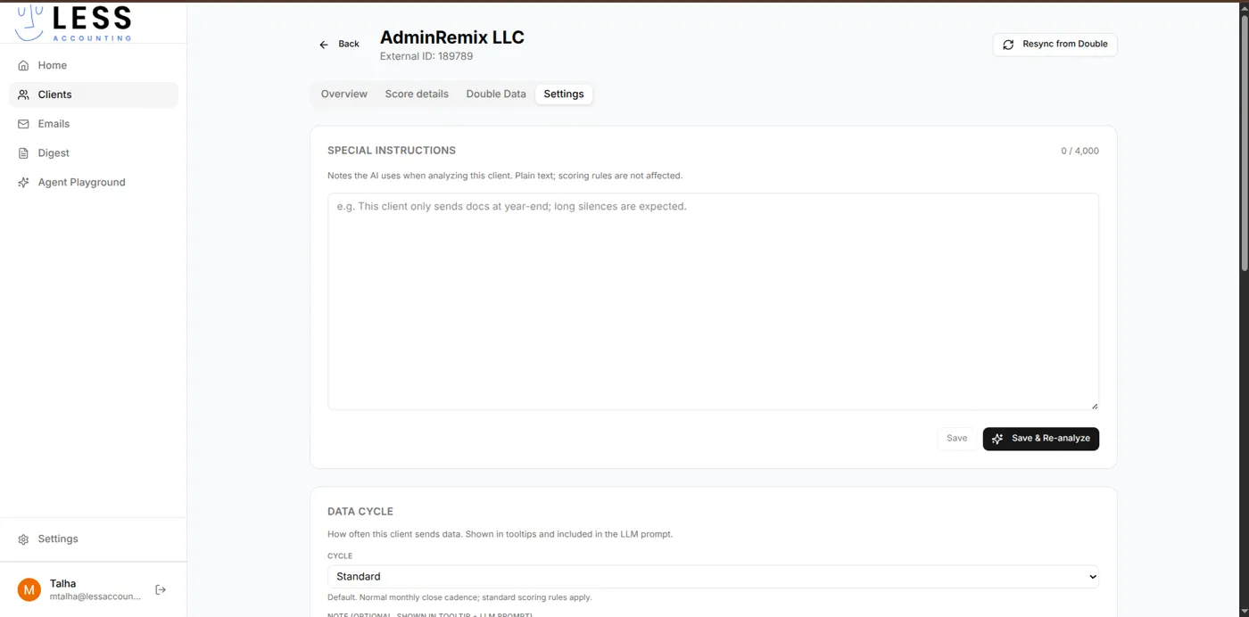Click the Talha user name
Screen dimensions: 1249x617
(62, 584)
